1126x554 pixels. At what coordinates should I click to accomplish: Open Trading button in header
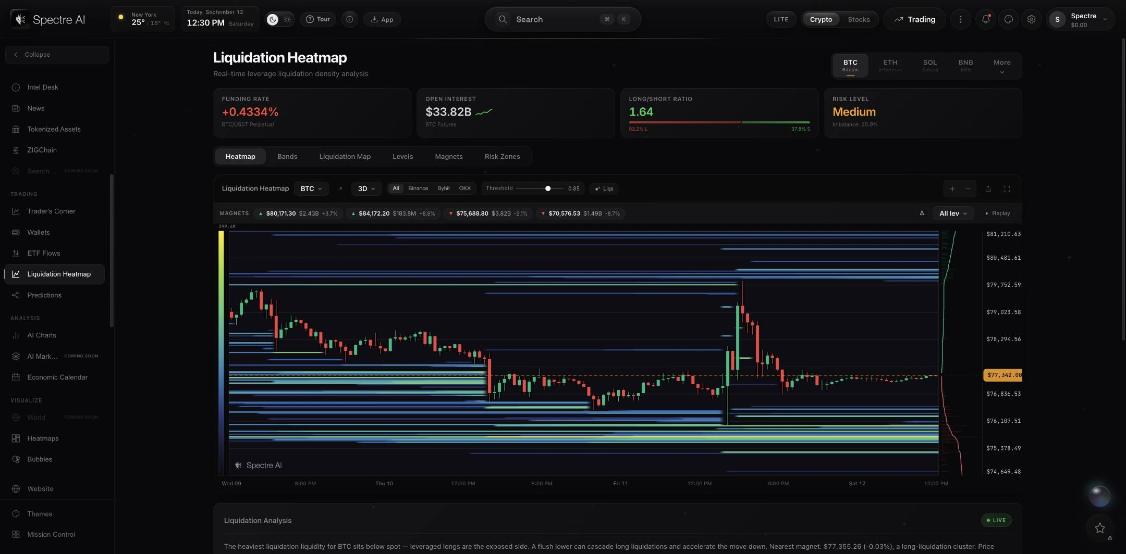(x=915, y=19)
